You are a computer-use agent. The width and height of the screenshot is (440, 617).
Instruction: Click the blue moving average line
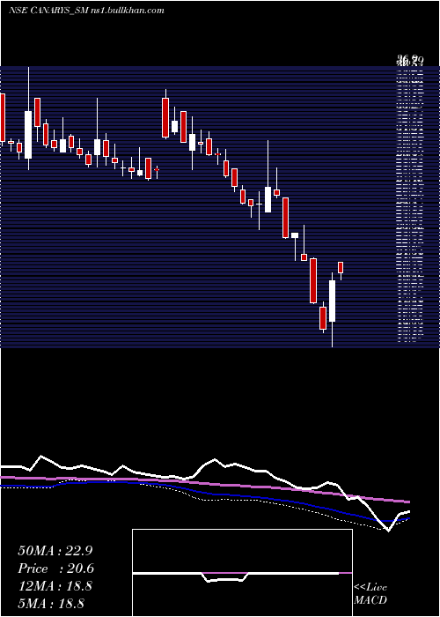click(204, 493)
